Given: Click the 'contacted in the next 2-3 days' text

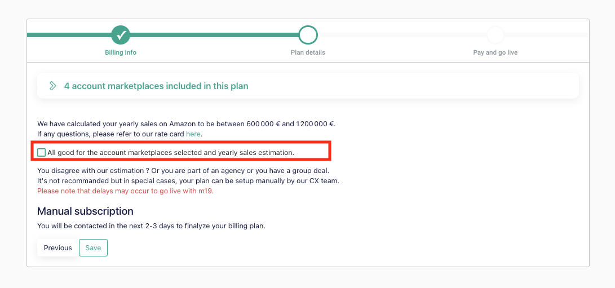Looking at the screenshot, I should tap(152, 226).
